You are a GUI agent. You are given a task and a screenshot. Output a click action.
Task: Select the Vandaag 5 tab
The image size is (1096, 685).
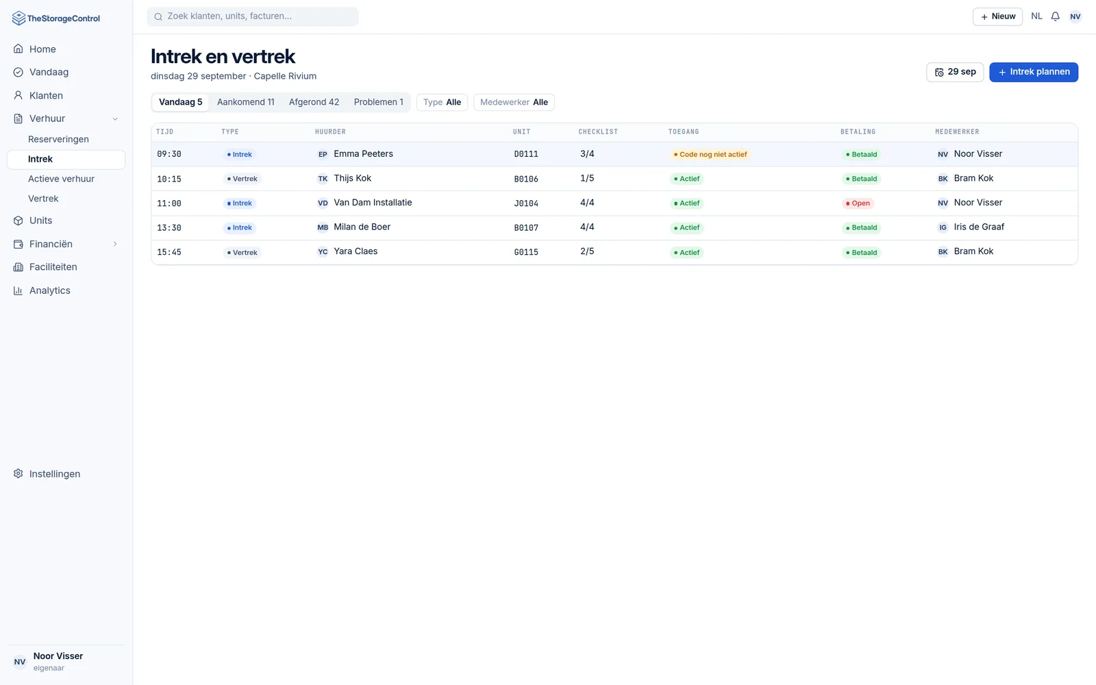click(181, 102)
